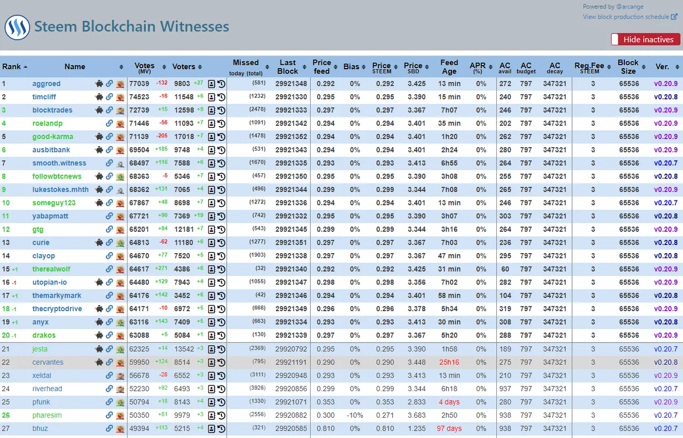Click version v0.20.7 for smooth.witness
This screenshot has width=683, height=438.
coord(666,163)
